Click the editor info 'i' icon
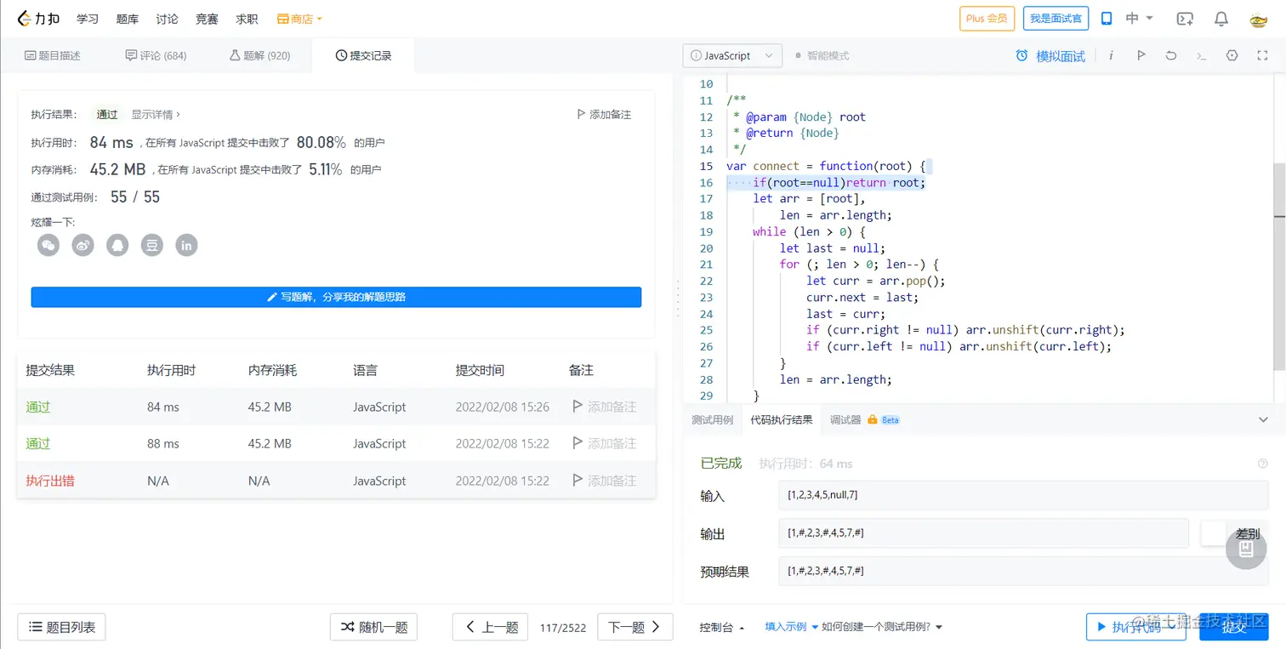This screenshot has height=649, width=1286. click(x=1111, y=55)
